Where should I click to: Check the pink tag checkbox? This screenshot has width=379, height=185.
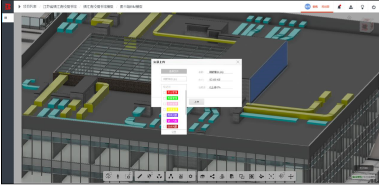point(164,104)
